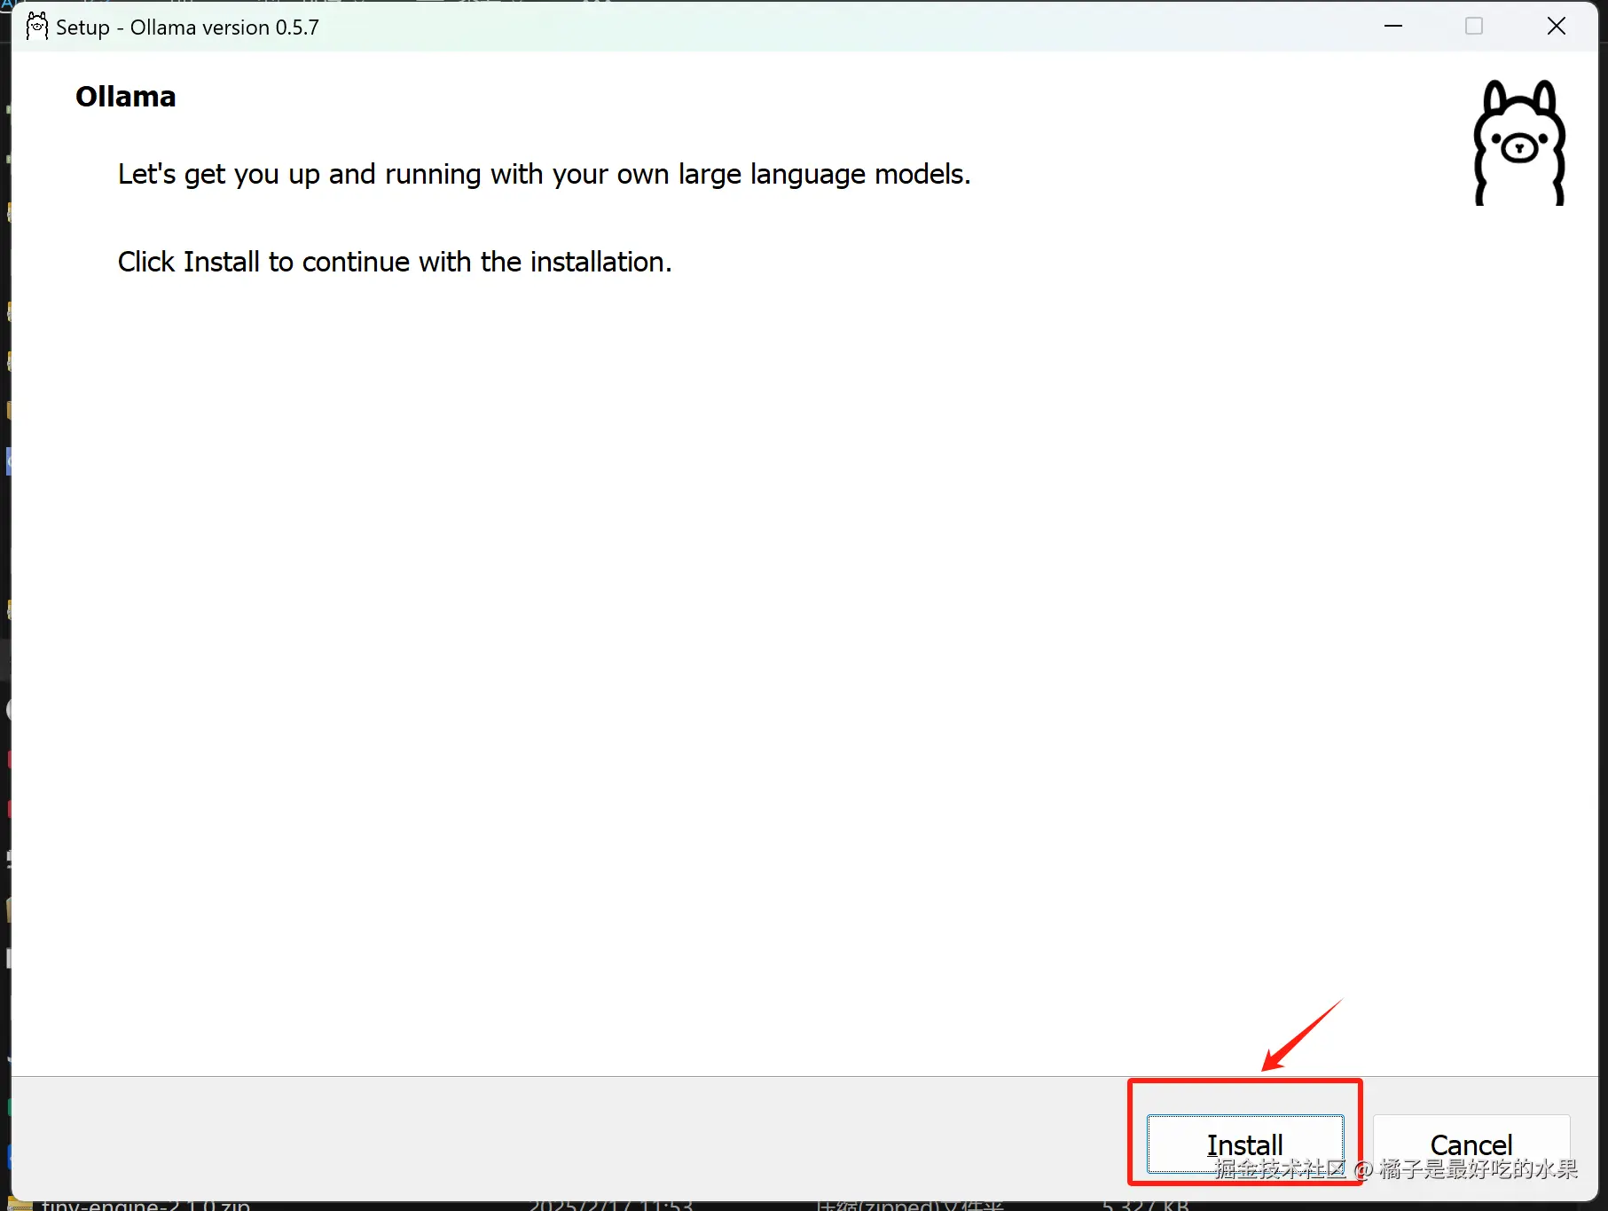
Task: Maximize the Ollama setup window
Action: pyautogui.click(x=1474, y=27)
